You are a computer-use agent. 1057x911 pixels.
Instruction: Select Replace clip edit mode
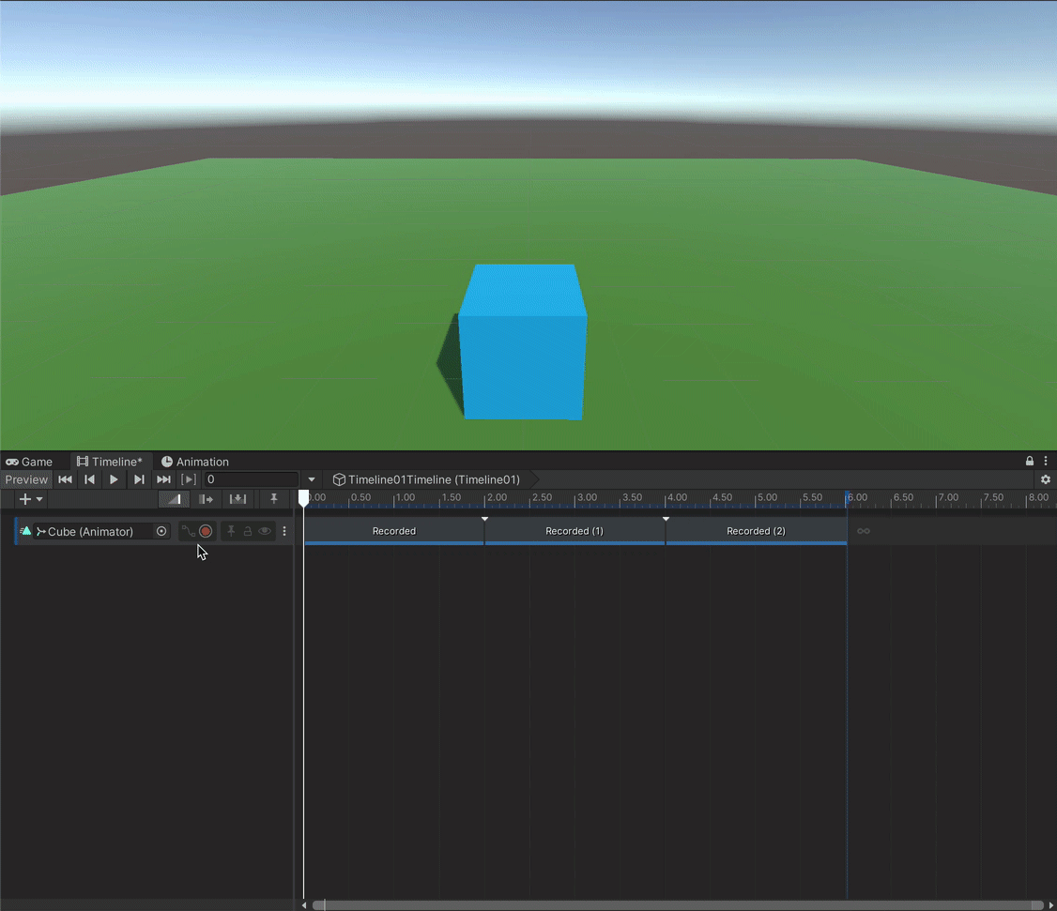(237, 499)
